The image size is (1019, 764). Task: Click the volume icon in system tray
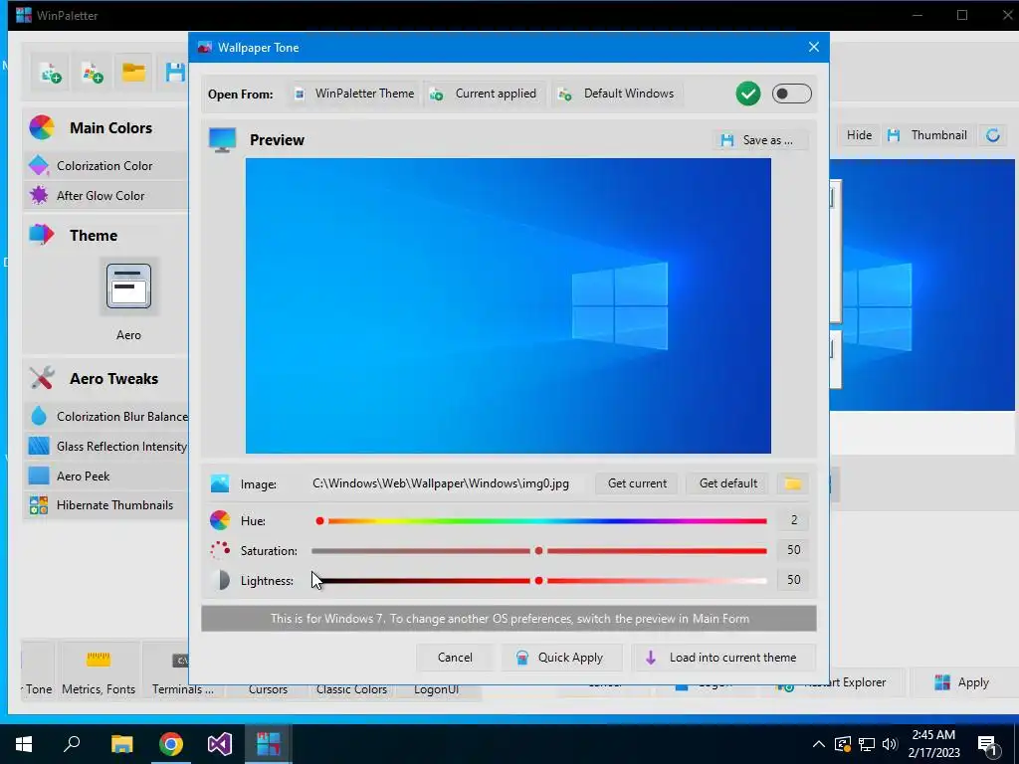coord(890,744)
